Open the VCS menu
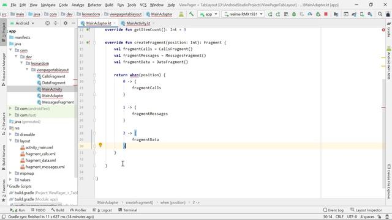The height and width of the screenshot is (220, 392). pyautogui.click(x=143, y=5)
